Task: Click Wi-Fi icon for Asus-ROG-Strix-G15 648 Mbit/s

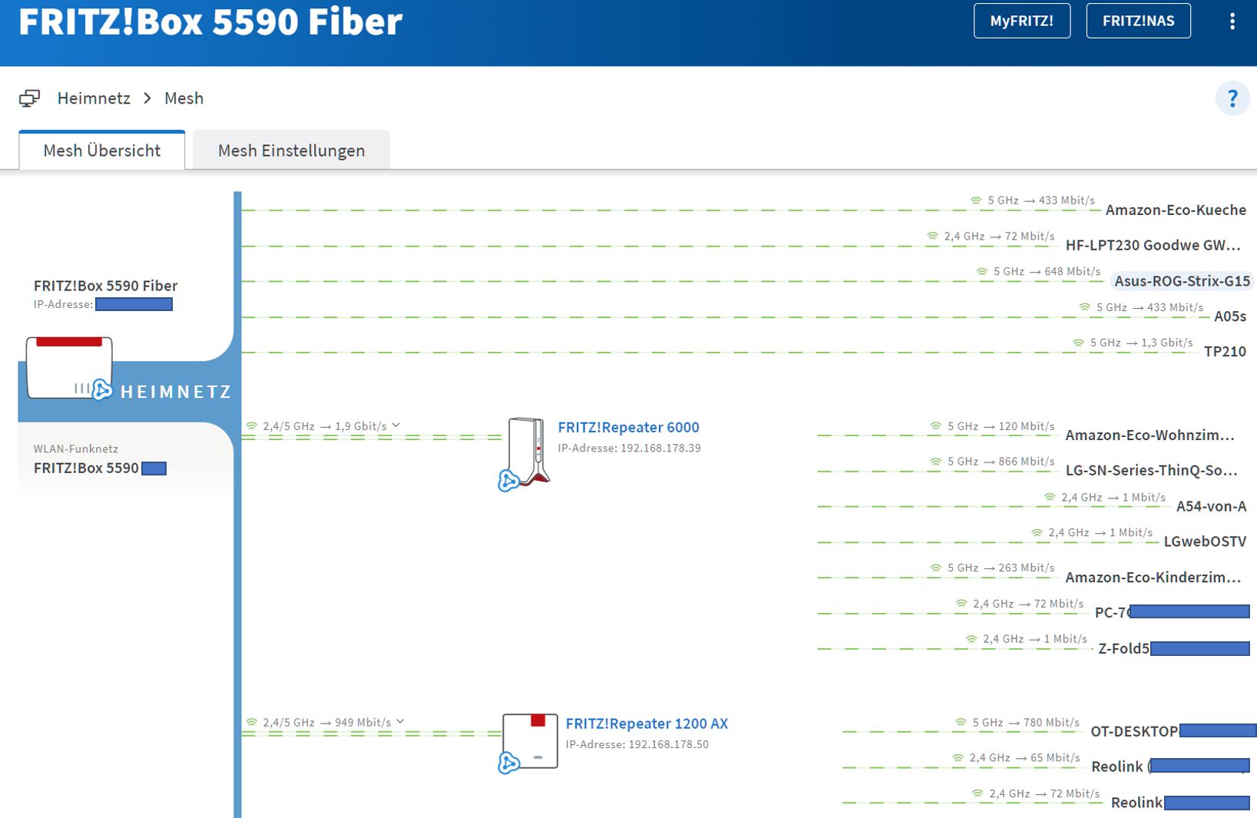Action: (x=981, y=271)
